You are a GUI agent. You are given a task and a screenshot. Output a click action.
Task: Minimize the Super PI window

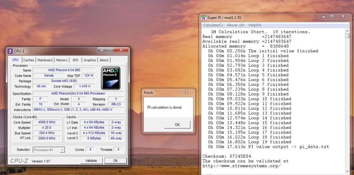(324, 17)
